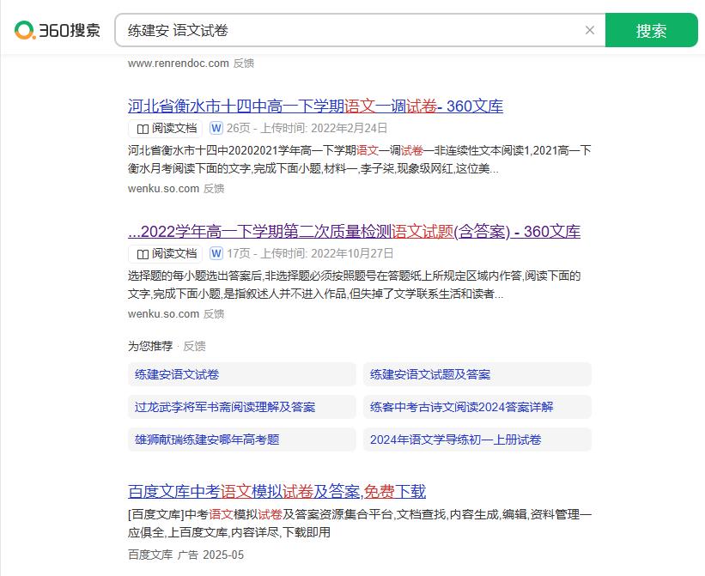This screenshot has height=576, width=705.
Task: Click 上传时间: 2022年2月24日 text
Action: [x=324, y=128]
